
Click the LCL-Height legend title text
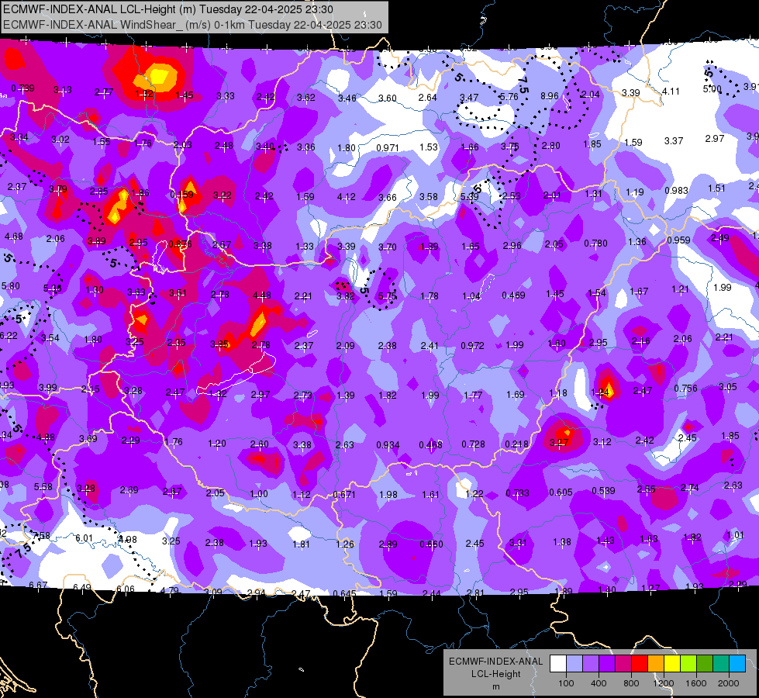pos(495,674)
